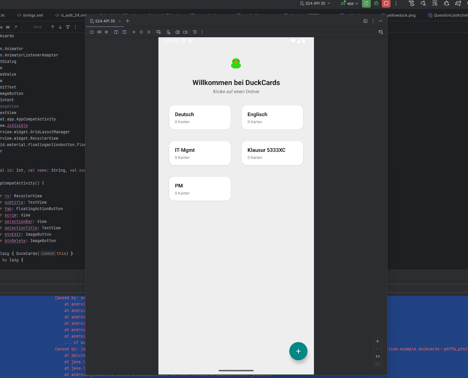This screenshot has width=468, height=378.
Task: Stop the running app with red square
Action: click(x=386, y=3)
